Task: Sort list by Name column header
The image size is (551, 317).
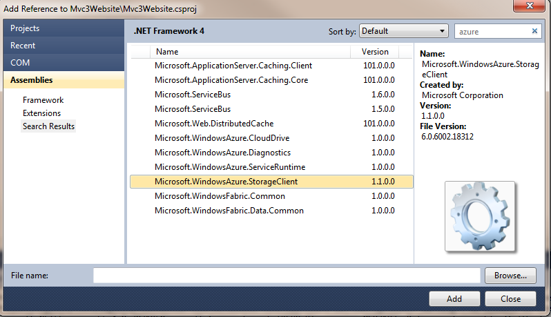Action: (x=250, y=52)
